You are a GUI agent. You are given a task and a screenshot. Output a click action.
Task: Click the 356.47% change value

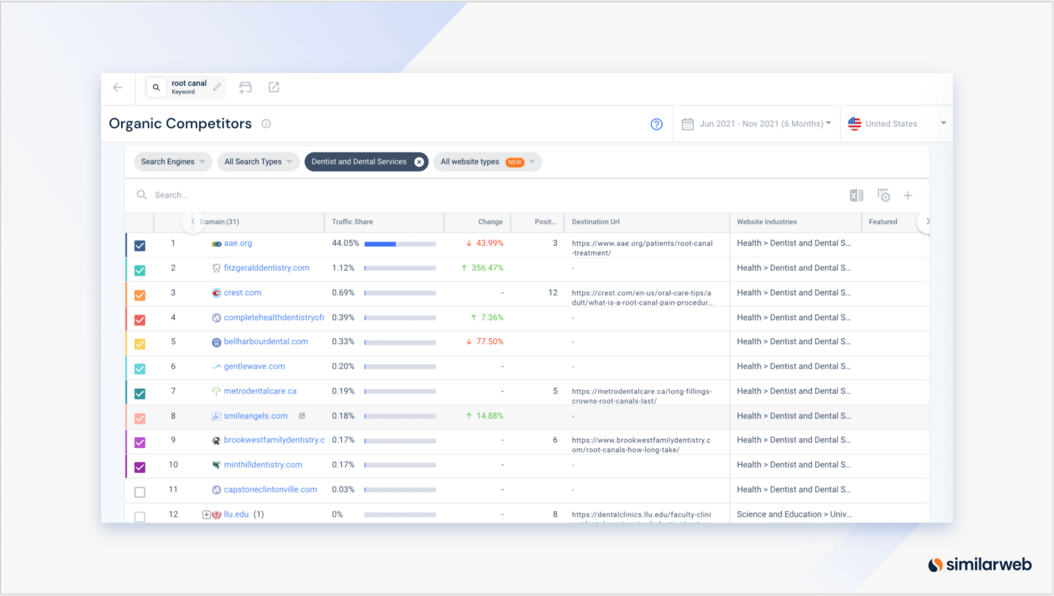pos(487,268)
